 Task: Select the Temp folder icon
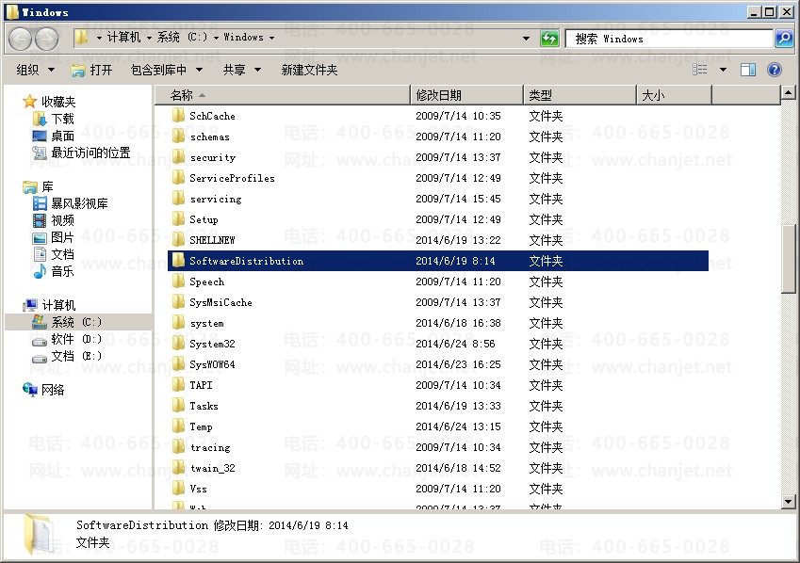click(x=178, y=426)
